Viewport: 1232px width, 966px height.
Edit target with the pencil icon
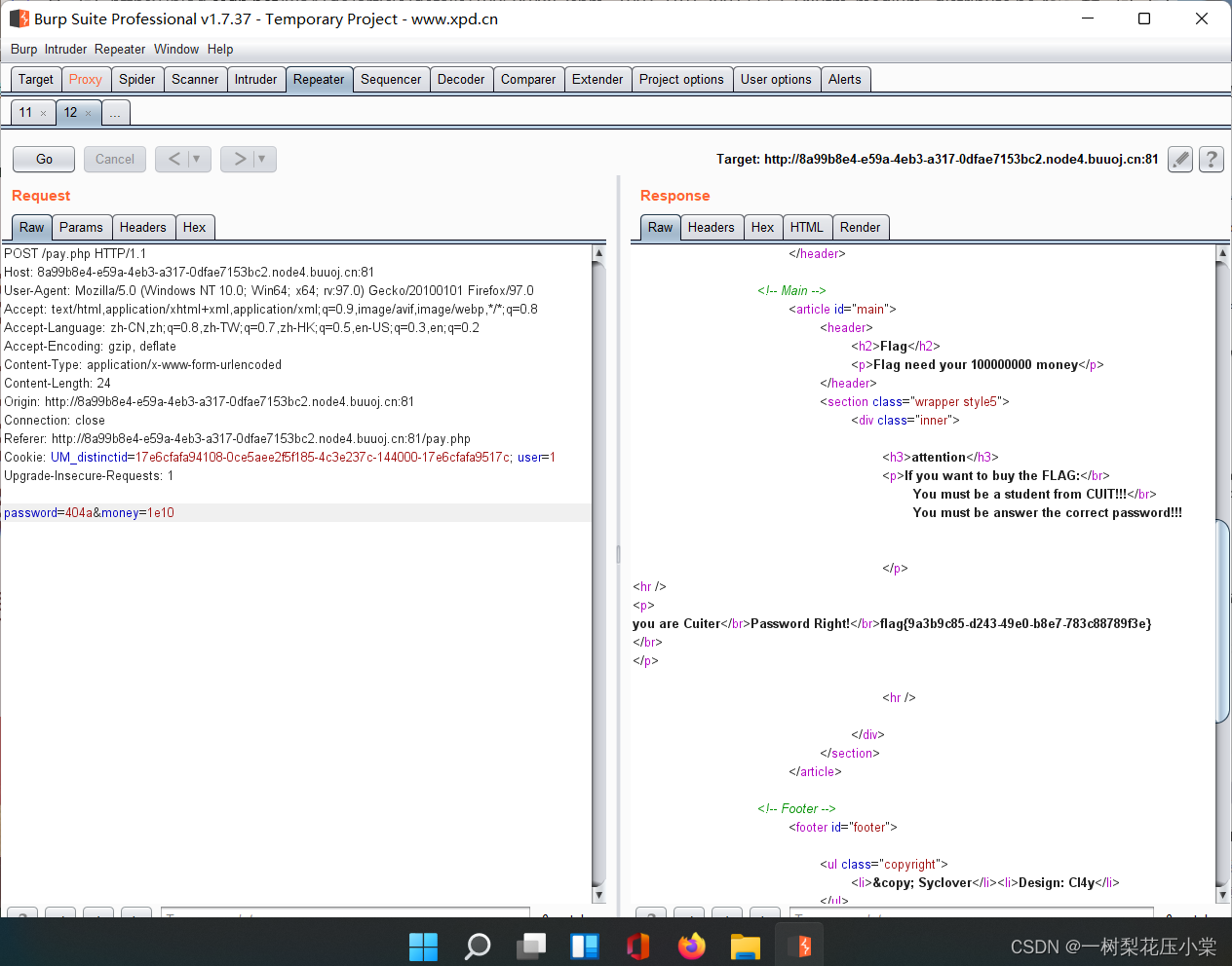coord(1180,159)
